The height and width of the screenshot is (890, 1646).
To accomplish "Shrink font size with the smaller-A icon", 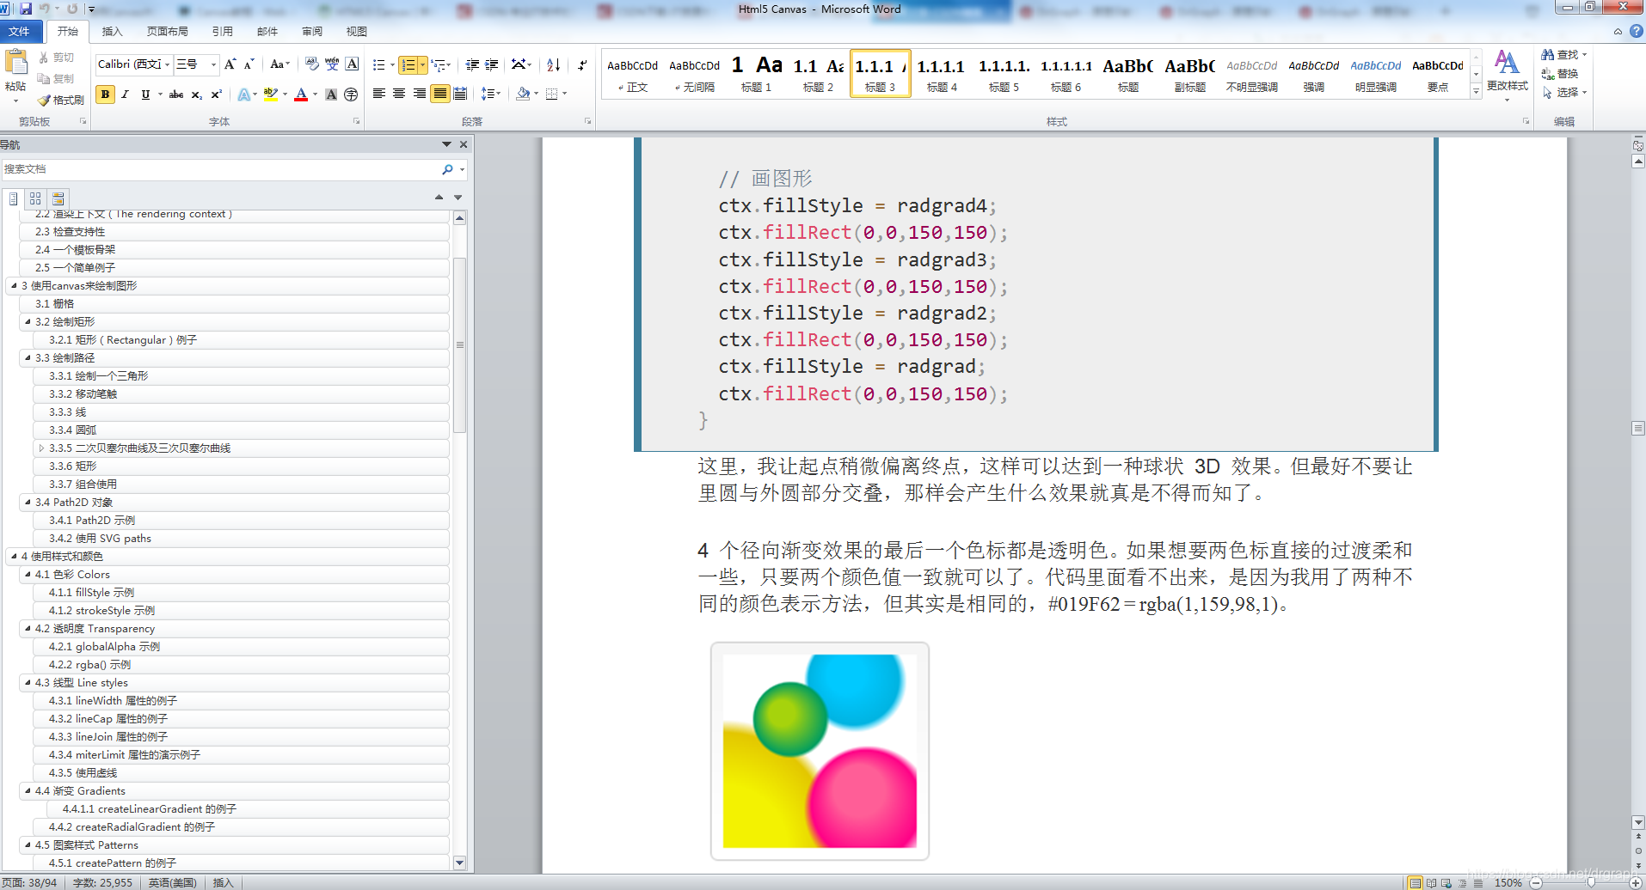I will click(x=249, y=64).
